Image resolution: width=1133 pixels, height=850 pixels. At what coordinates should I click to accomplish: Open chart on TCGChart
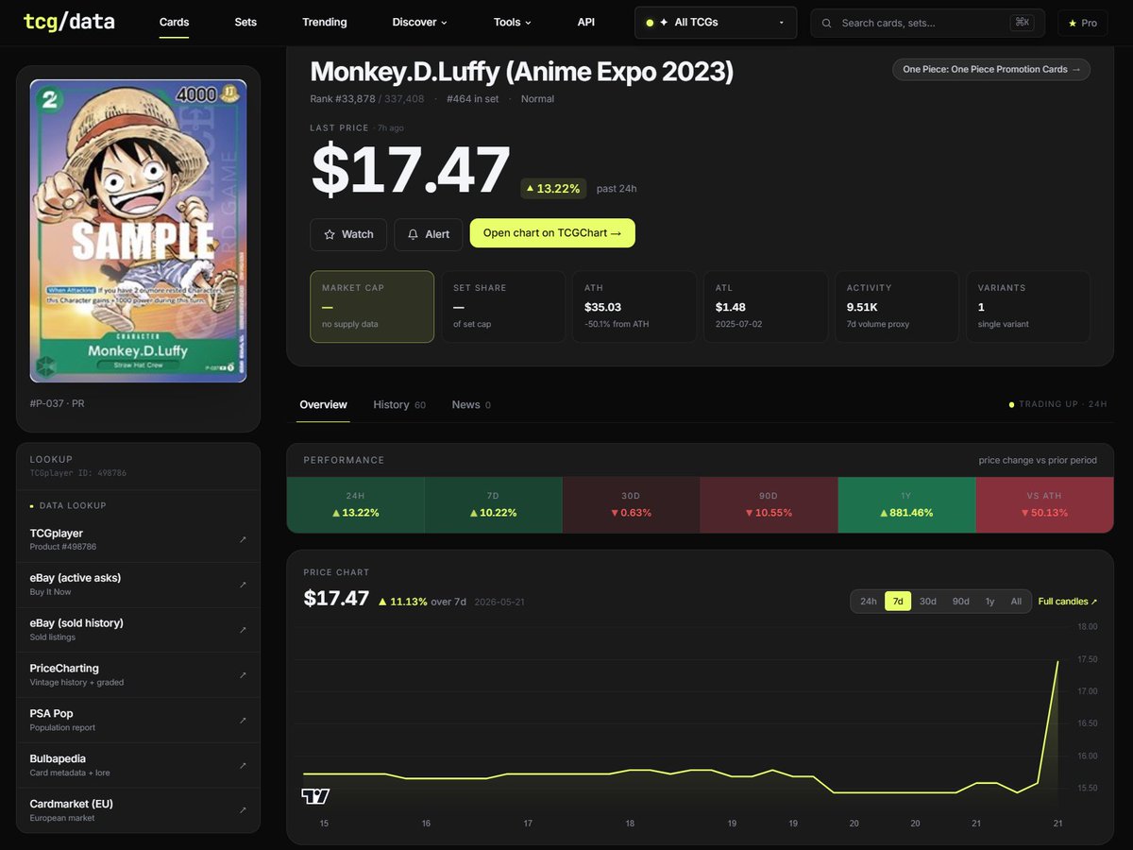(552, 233)
